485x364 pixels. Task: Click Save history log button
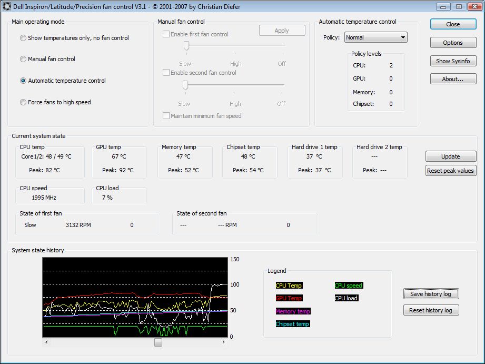(x=431, y=294)
